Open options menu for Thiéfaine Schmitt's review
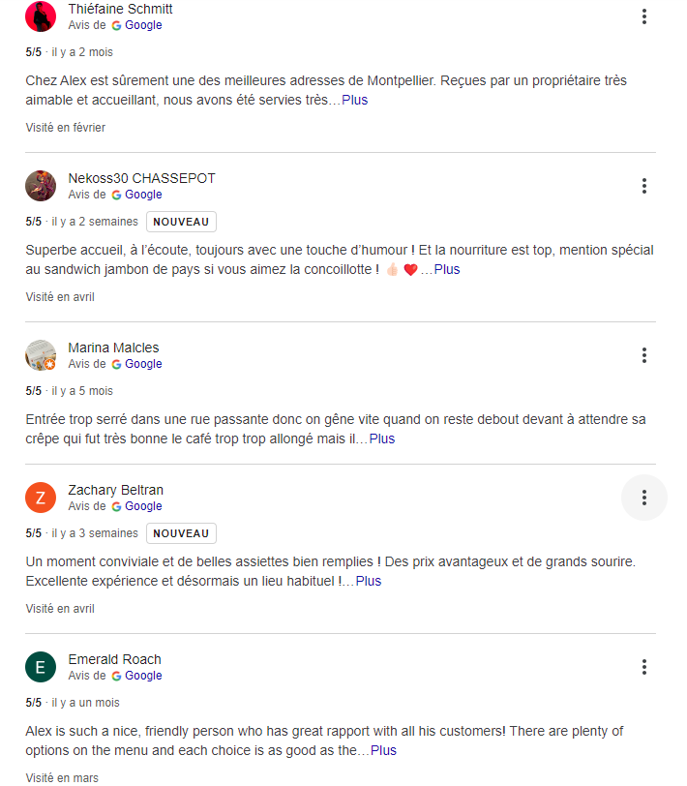The width and height of the screenshot is (687, 786). (x=643, y=16)
